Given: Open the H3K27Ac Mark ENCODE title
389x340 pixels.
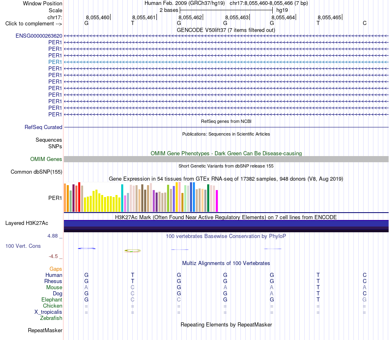Looking at the screenshot, I should click(226, 217).
